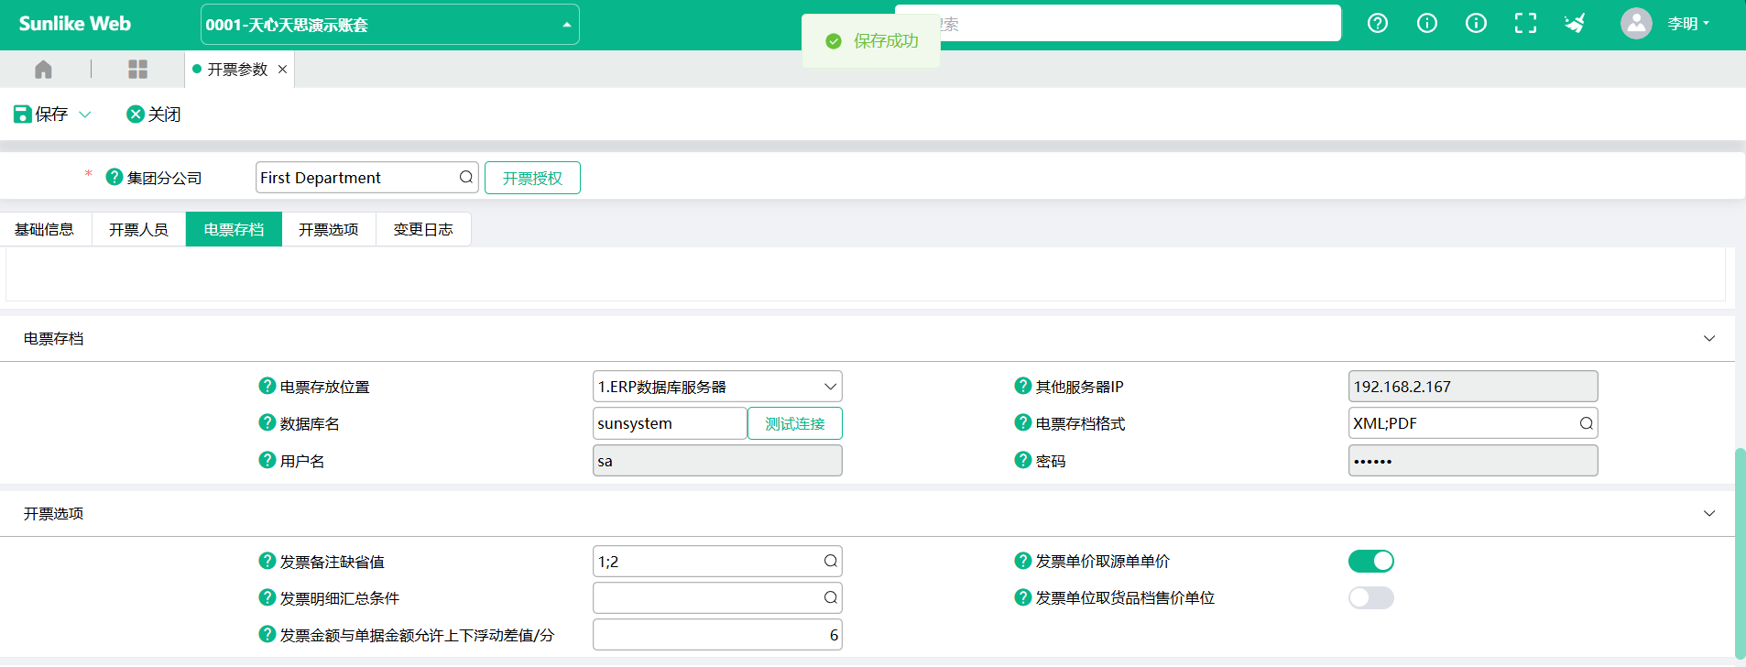The height and width of the screenshot is (667, 1746).
Task: Click the Sunlike Web logo
Action: [x=75, y=24]
